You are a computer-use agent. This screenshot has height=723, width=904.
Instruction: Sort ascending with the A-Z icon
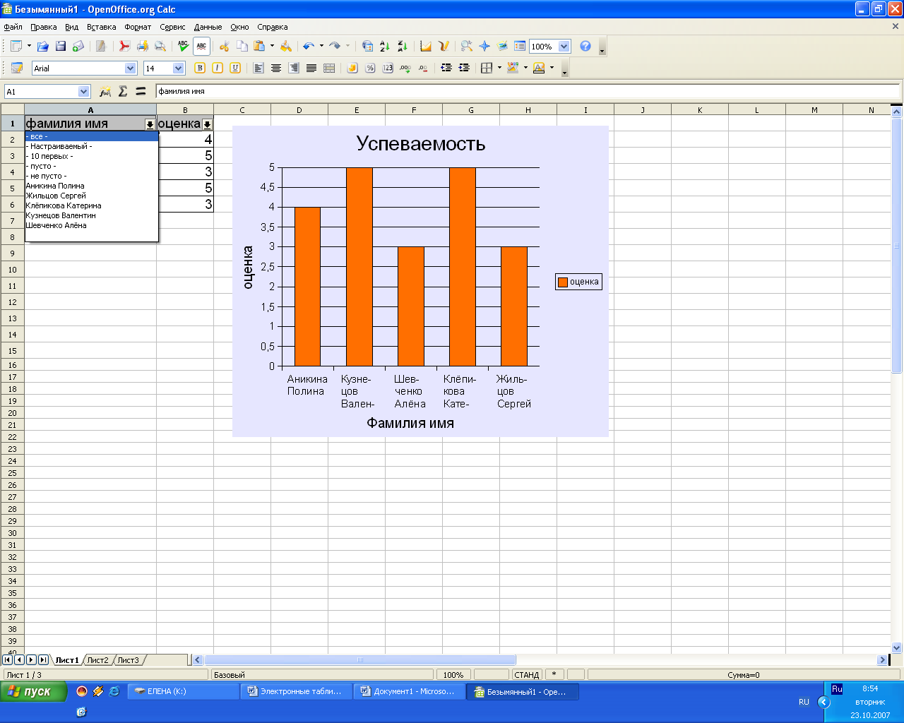(385, 47)
